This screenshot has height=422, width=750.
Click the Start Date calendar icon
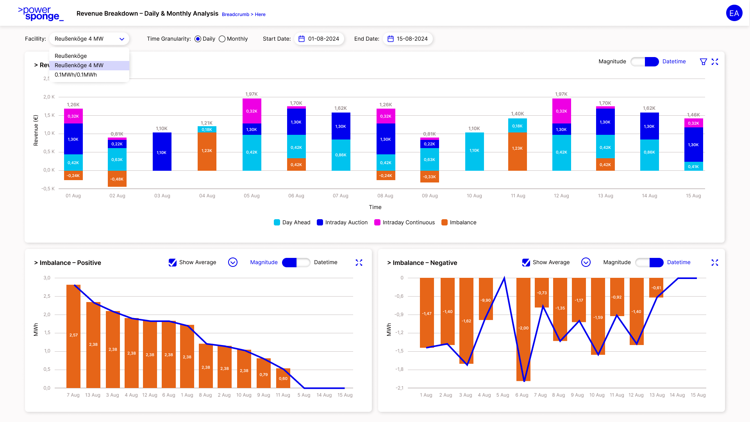click(302, 39)
